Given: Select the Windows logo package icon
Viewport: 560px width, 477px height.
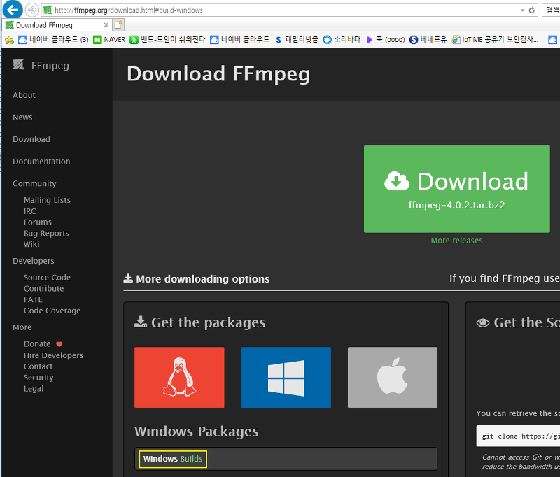Looking at the screenshot, I should point(286,377).
